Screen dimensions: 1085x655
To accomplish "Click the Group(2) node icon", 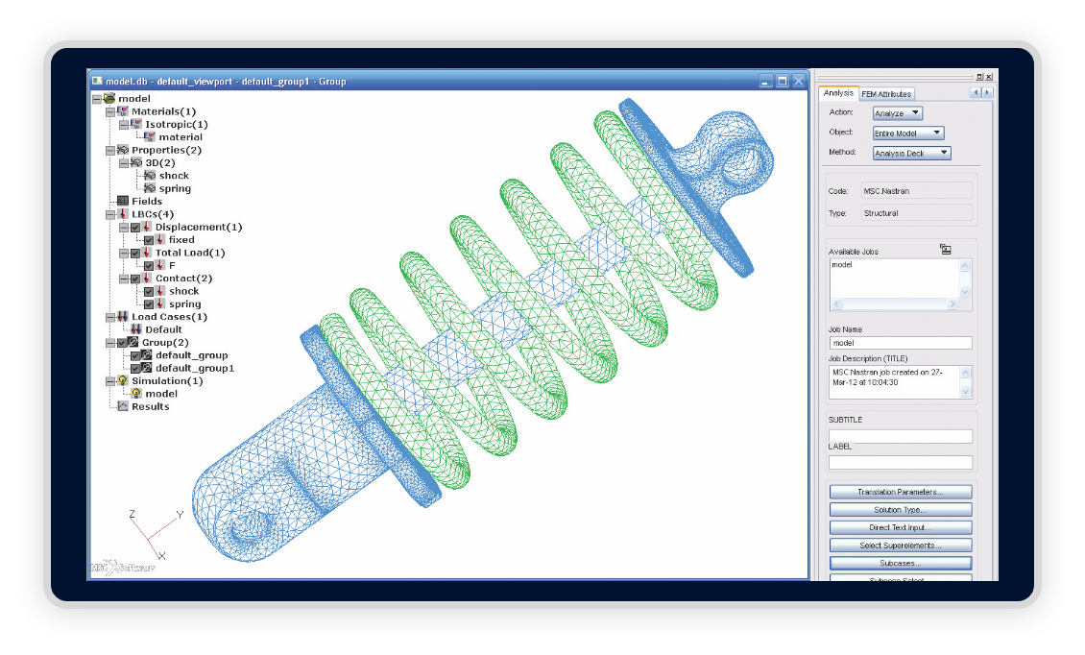I will point(133,343).
